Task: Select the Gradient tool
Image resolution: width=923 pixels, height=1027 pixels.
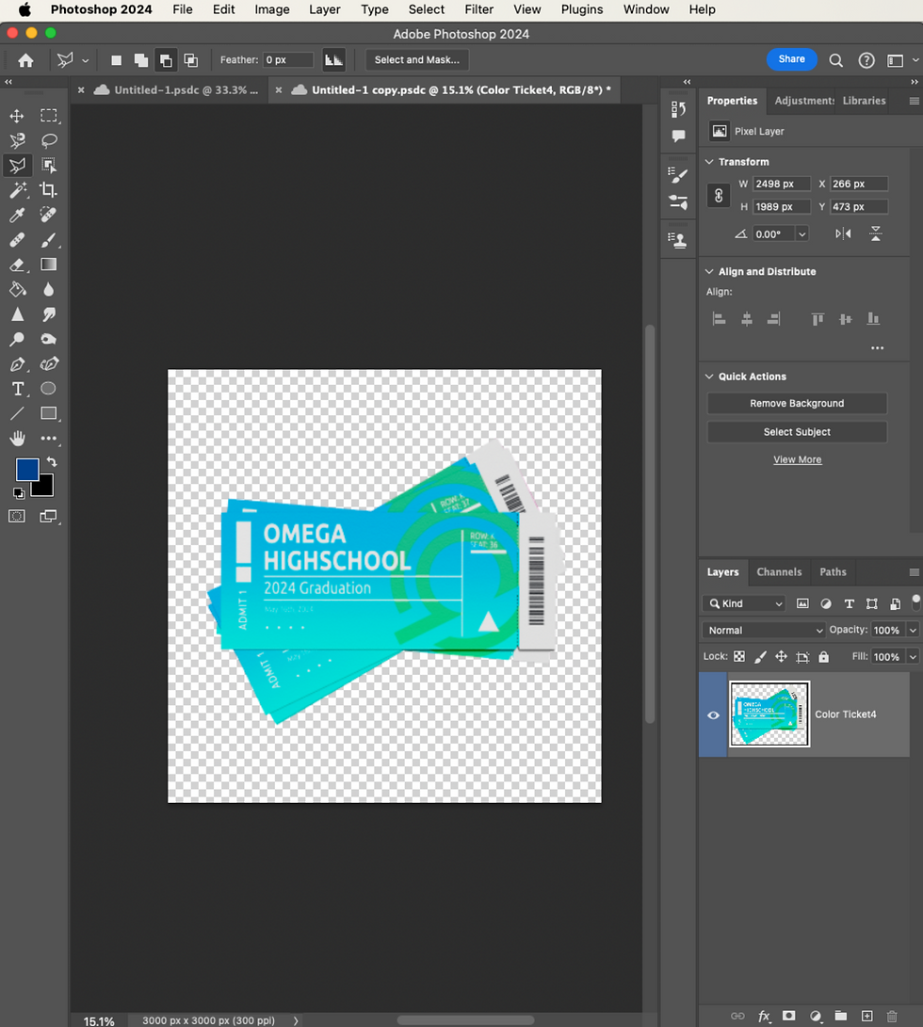Action: (x=49, y=265)
